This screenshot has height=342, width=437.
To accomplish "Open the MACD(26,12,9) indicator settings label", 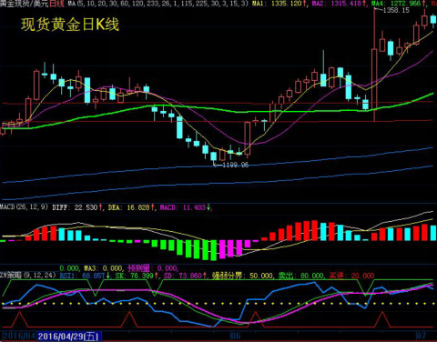I will (x=24, y=207).
